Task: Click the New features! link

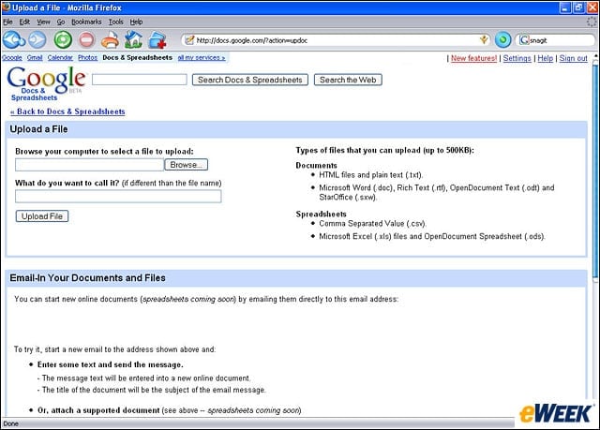Action: pos(473,58)
